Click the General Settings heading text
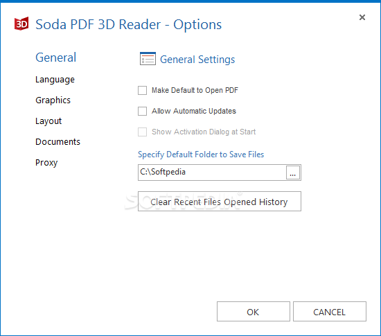Viewport: 381px width, 336px height. click(197, 60)
